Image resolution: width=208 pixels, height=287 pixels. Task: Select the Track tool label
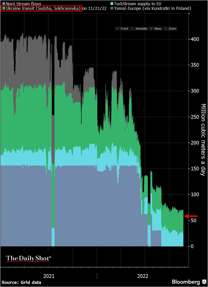point(124,29)
